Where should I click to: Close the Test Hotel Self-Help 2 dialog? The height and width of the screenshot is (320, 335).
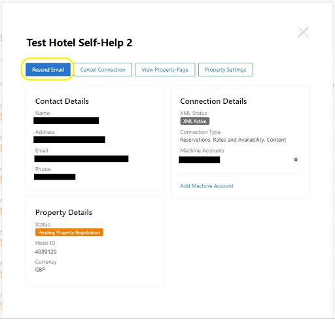[303, 32]
